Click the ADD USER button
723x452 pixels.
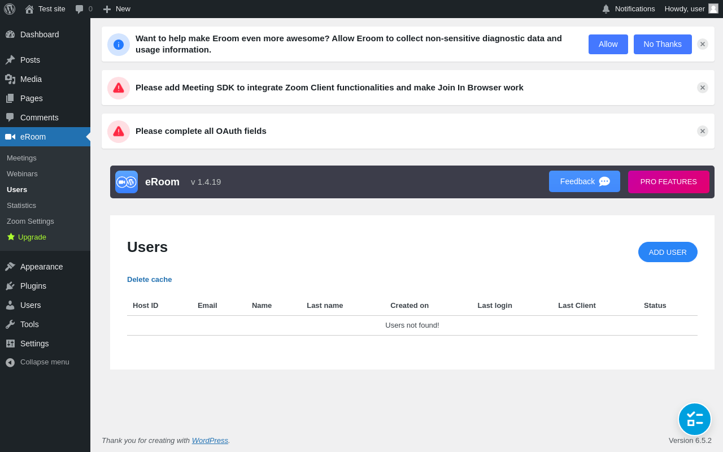(x=668, y=252)
